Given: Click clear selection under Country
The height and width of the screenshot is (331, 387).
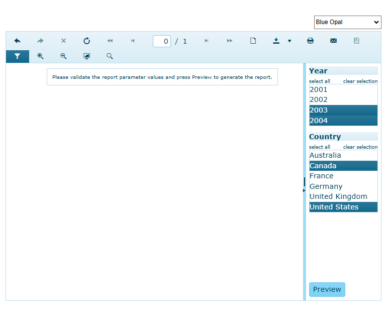Looking at the screenshot, I should (360, 147).
